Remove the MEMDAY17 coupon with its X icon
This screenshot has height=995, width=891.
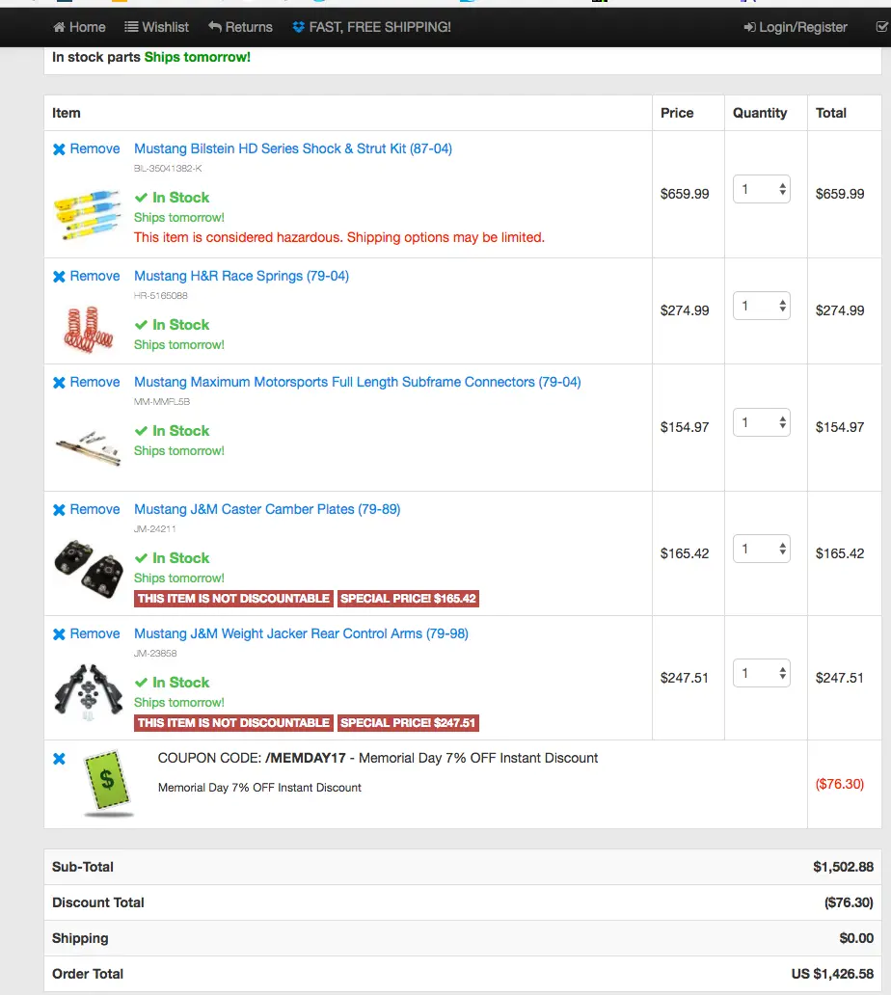coord(59,759)
